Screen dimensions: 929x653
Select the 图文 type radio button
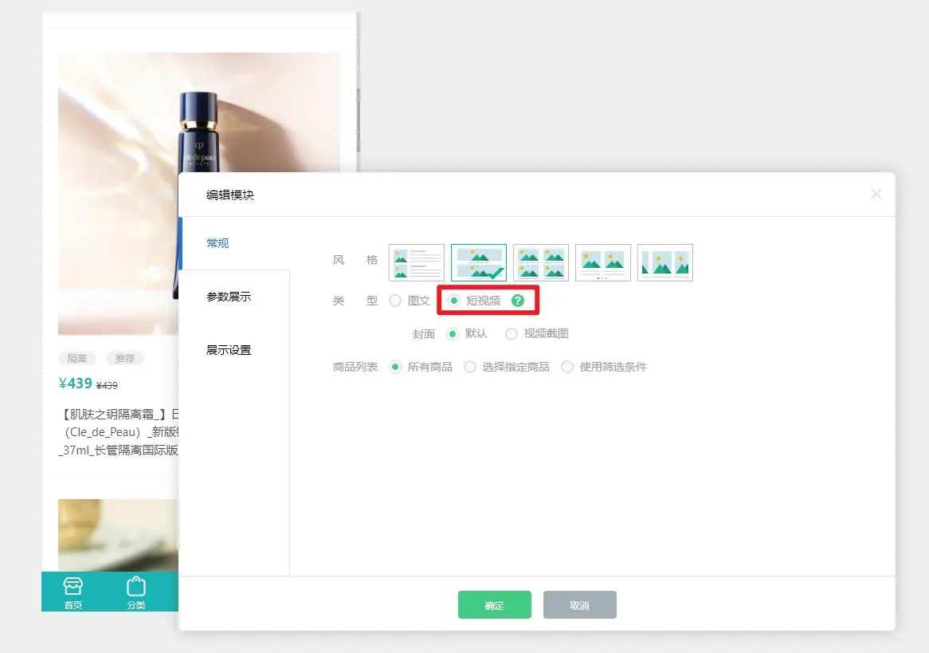(x=395, y=301)
